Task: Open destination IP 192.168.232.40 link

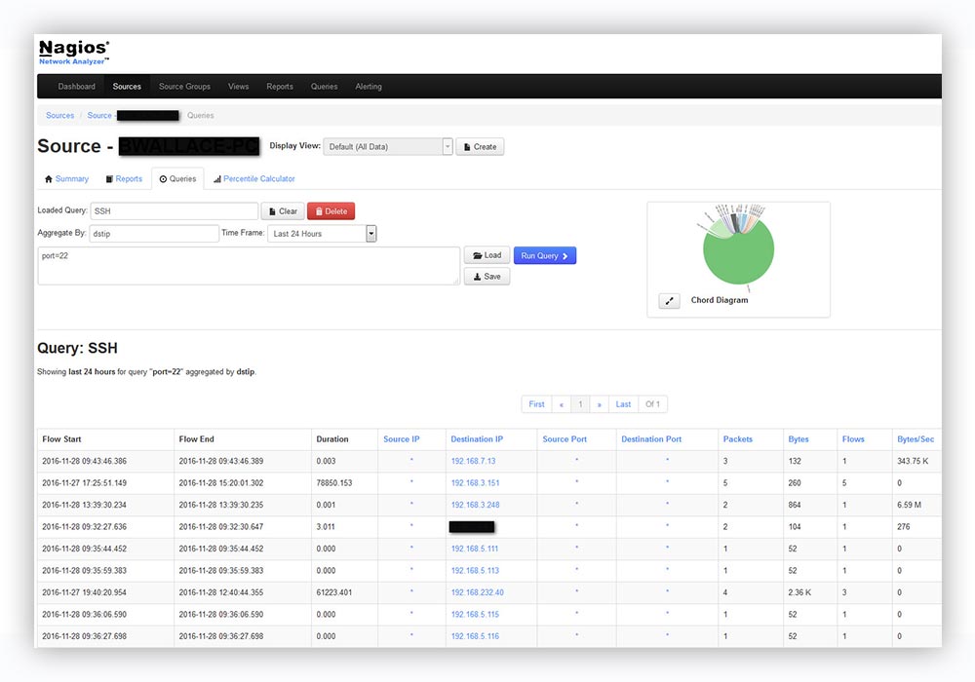Action: [478, 592]
